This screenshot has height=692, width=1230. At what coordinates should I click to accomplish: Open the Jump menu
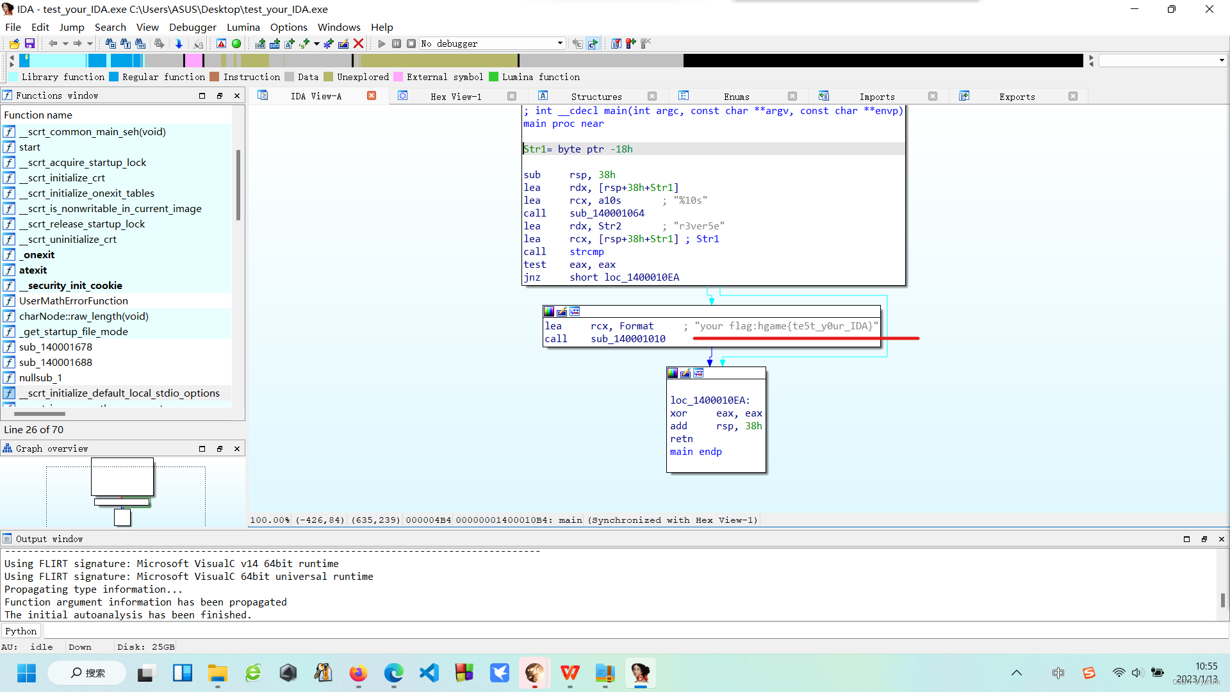click(72, 27)
